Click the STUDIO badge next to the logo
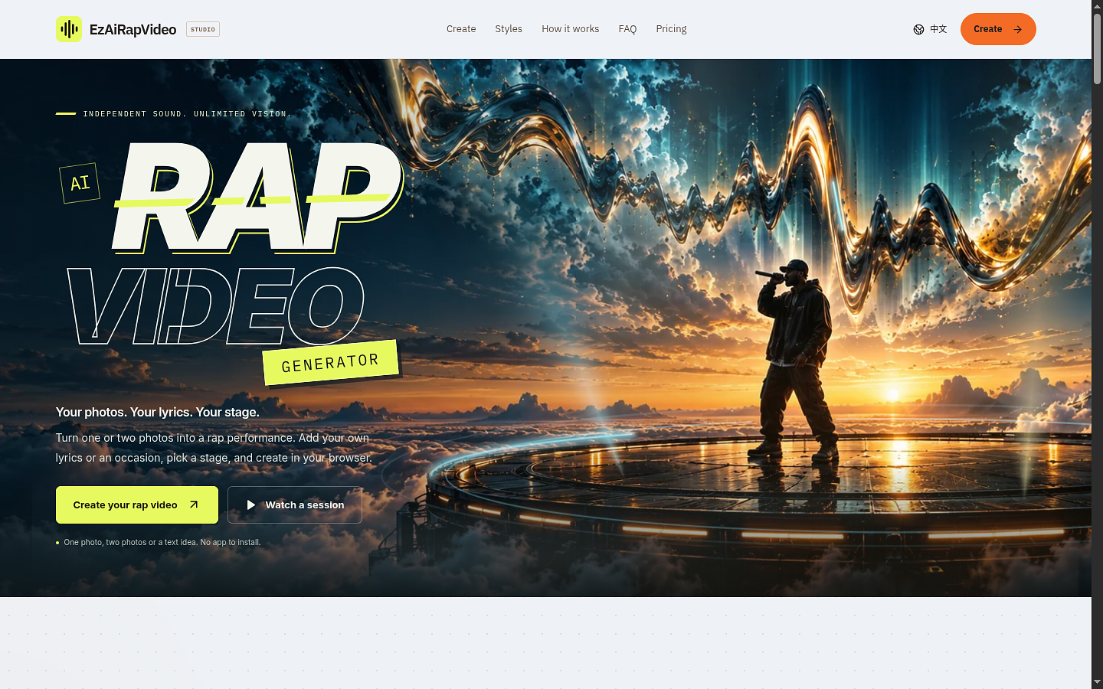Screen dimensions: 1103x689 203,29
